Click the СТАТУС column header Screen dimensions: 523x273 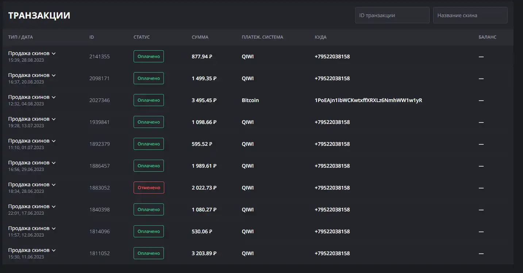point(142,37)
